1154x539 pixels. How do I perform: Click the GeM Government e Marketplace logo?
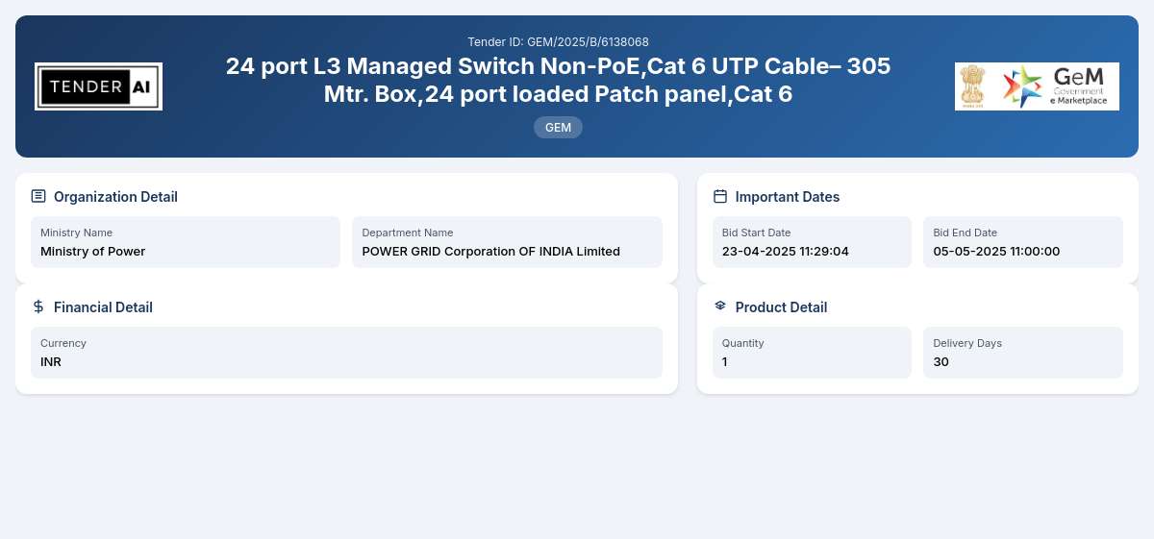tap(1056, 86)
